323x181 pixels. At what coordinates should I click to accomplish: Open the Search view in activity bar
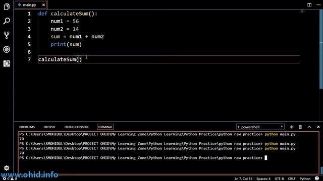click(x=7, y=21)
